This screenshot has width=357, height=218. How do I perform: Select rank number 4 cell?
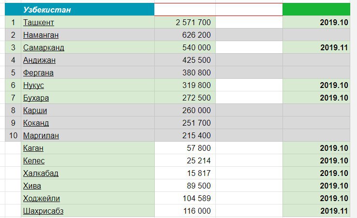pyautogui.click(x=13, y=60)
